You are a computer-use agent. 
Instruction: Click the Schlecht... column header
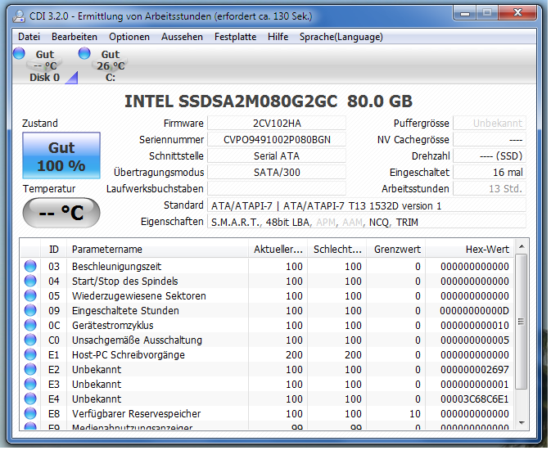point(337,249)
